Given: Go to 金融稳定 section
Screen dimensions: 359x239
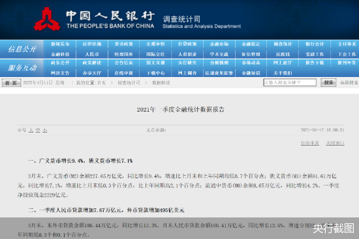Looking at the screenshot, I should point(251,44).
